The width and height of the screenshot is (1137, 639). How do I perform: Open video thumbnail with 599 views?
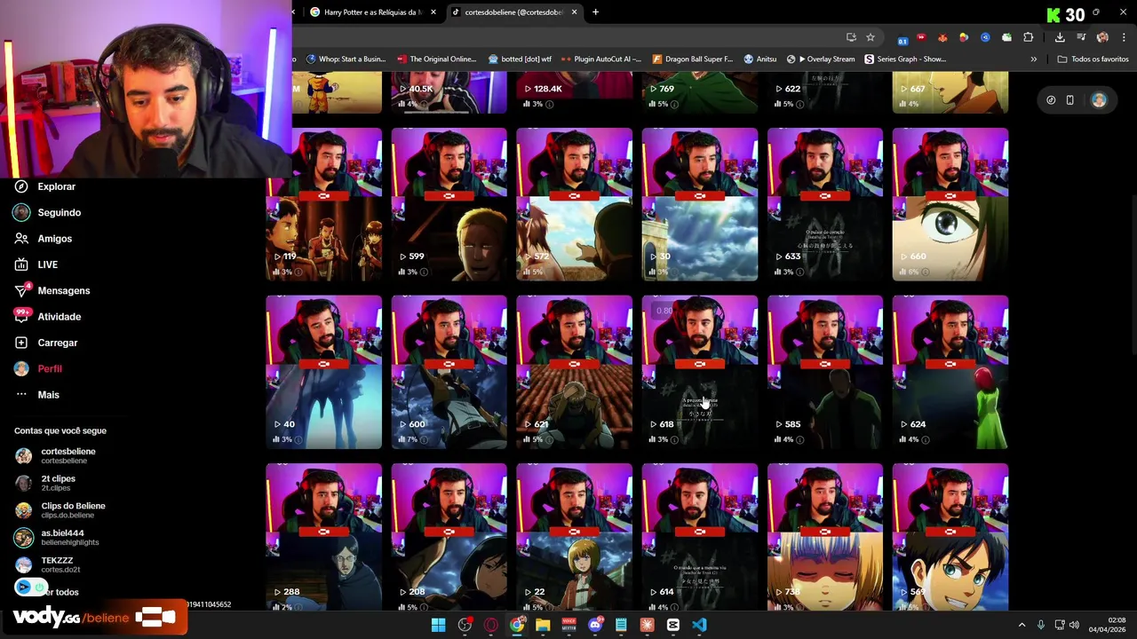click(x=449, y=204)
